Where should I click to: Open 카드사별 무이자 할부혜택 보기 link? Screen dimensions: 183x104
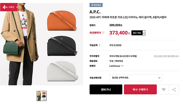click(166, 56)
